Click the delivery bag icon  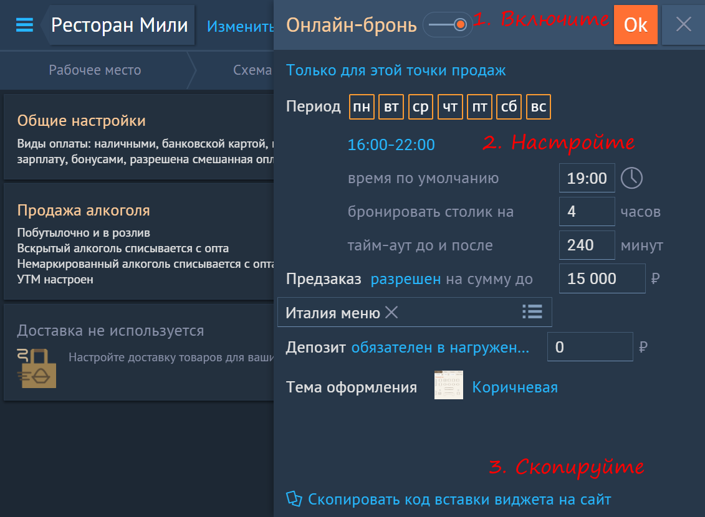coord(36,368)
